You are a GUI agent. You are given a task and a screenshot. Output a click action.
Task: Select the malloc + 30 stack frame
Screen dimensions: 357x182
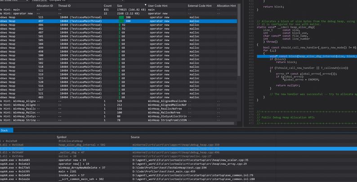pos(178,156)
